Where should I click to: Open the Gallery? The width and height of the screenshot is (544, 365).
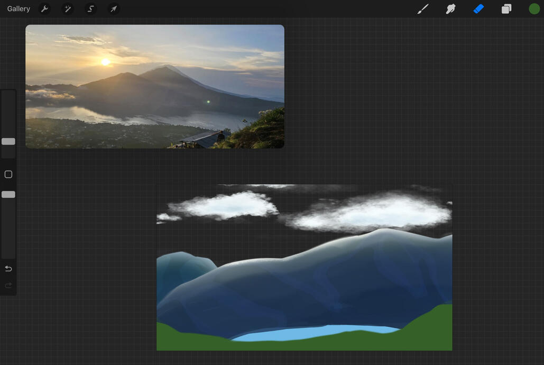click(19, 9)
